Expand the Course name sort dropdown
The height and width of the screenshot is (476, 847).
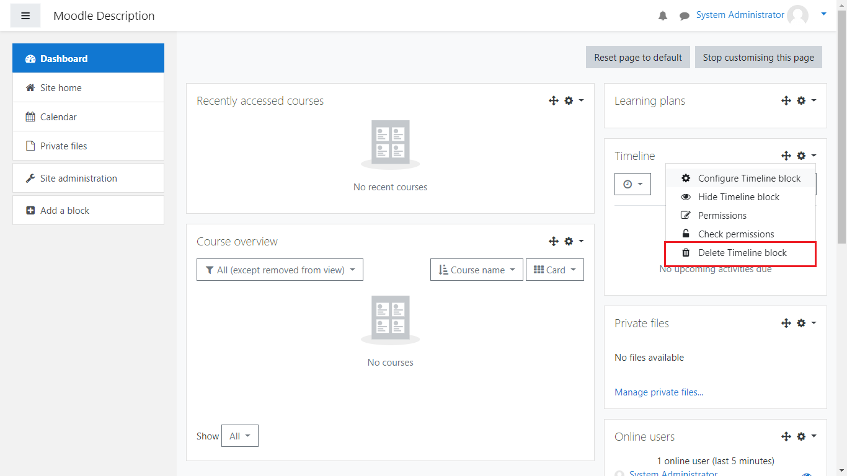476,270
